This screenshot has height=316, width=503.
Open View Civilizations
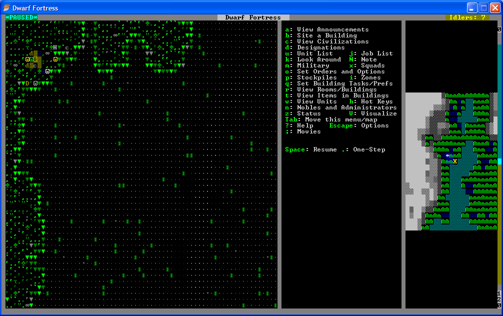click(327, 41)
